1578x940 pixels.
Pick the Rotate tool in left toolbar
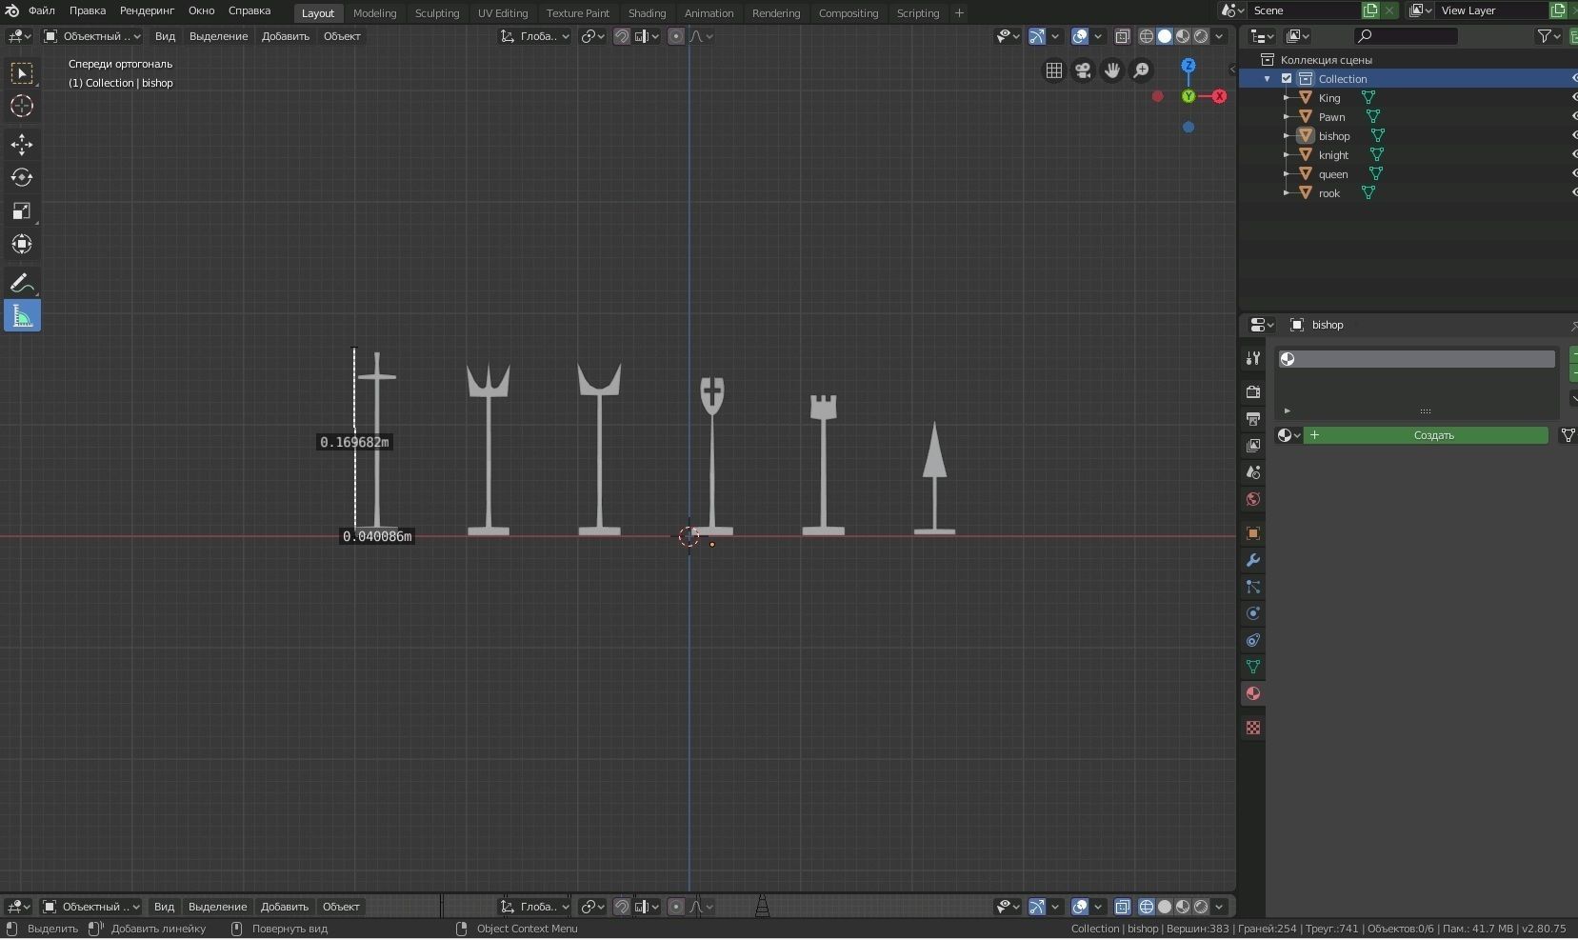pyautogui.click(x=22, y=178)
